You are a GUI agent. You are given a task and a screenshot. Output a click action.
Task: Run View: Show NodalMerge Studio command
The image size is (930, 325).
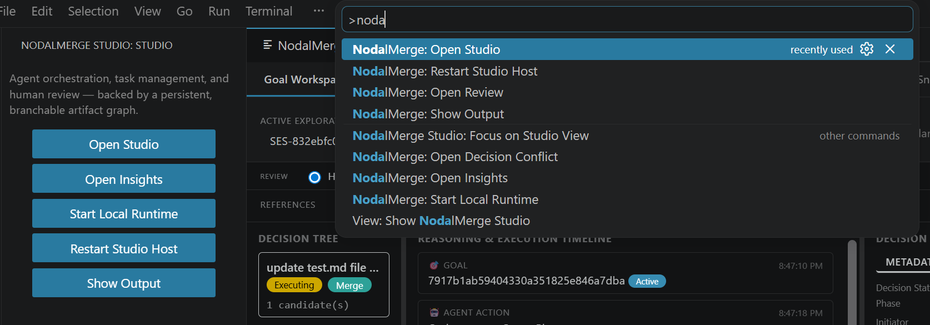click(x=627, y=221)
